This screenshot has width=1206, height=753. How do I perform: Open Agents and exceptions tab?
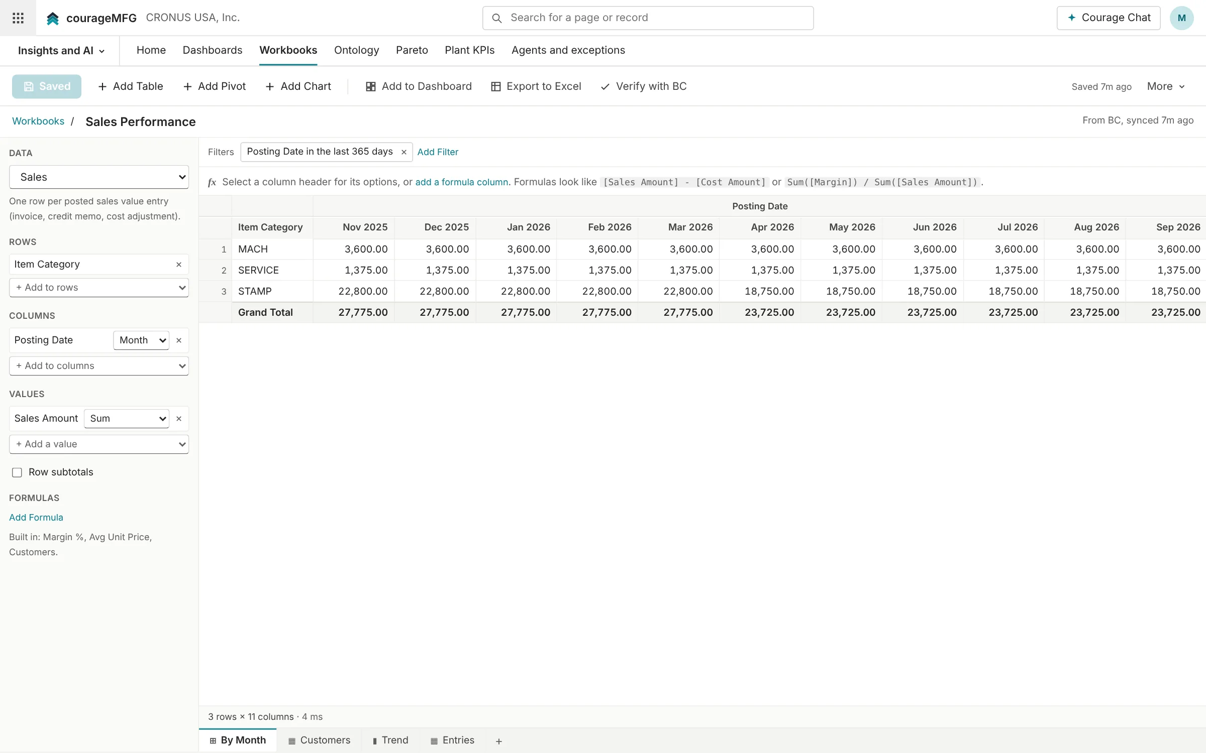coord(568,50)
